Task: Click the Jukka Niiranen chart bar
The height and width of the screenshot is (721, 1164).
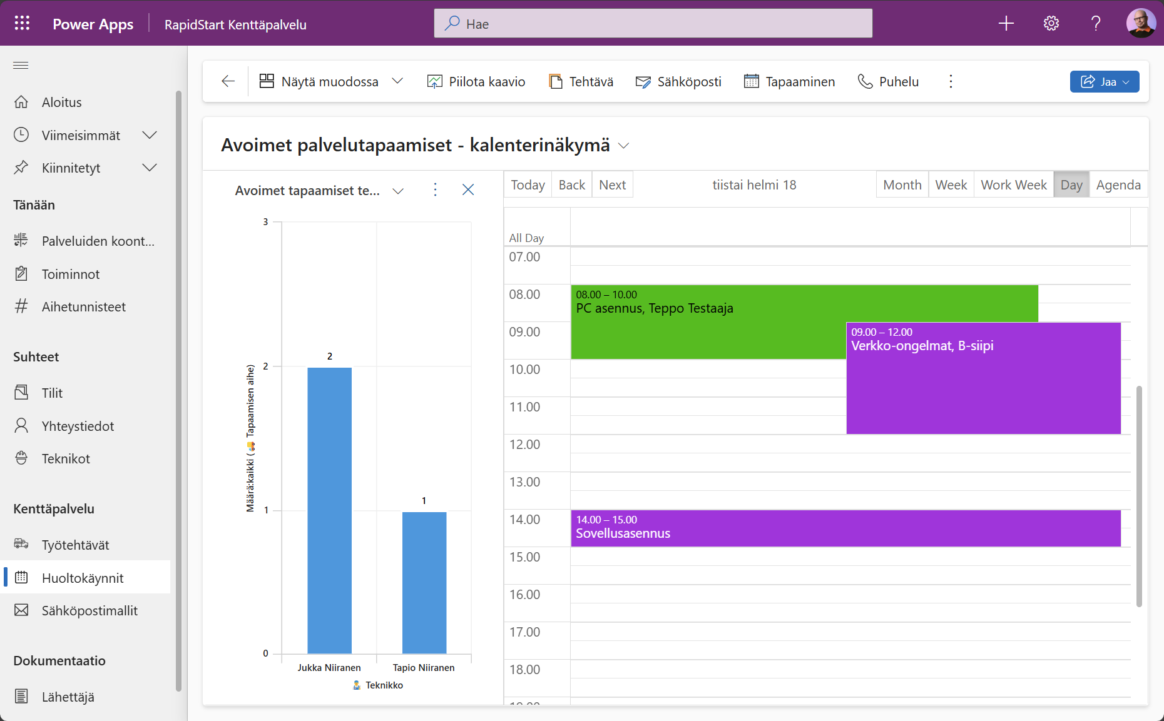Action: tap(329, 510)
